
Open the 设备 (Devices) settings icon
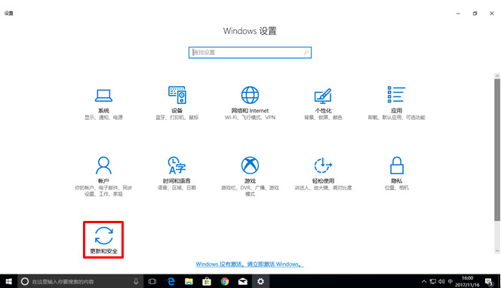click(x=177, y=95)
